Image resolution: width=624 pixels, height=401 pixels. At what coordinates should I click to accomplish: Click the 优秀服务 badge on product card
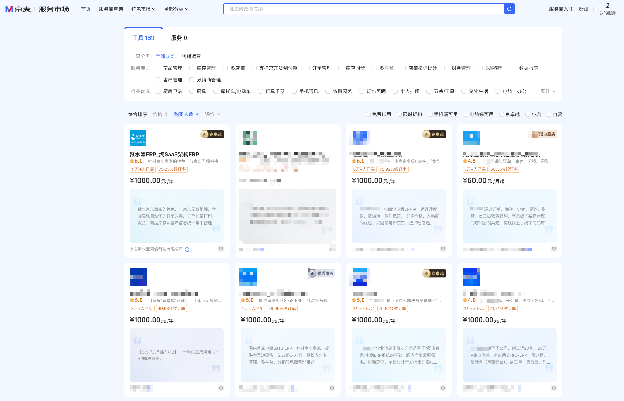pos(322,274)
